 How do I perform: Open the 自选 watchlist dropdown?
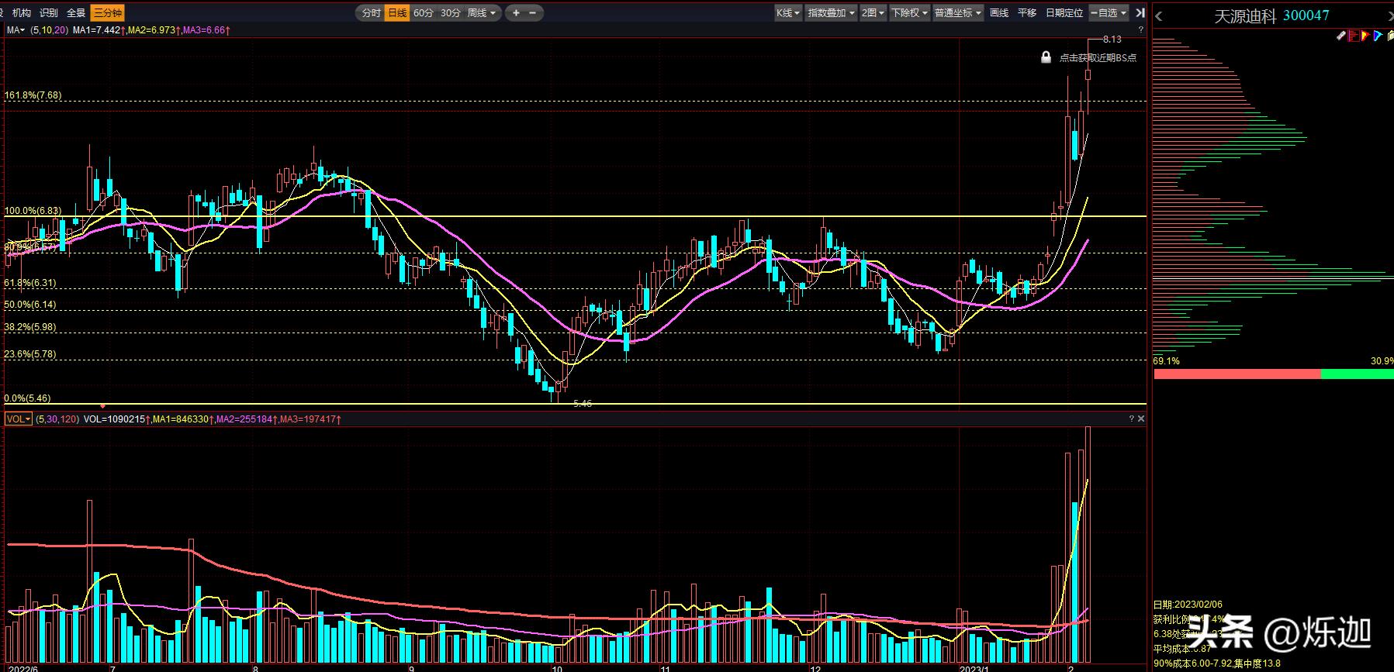tap(1109, 12)
